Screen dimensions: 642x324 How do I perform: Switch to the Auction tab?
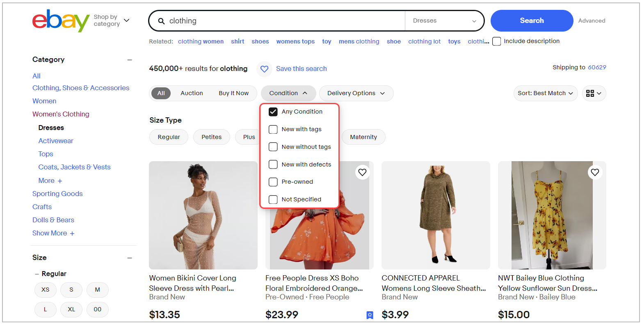pyautogui.click(x=192, y=93)
